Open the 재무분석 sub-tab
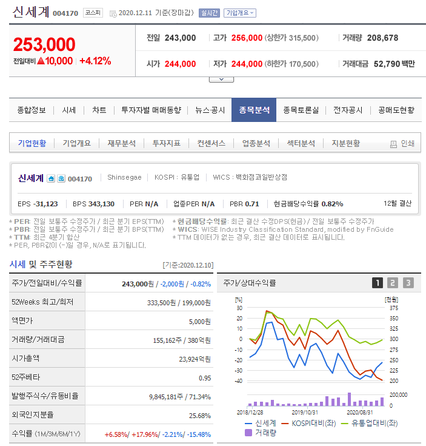This screenshot has height=446, width=426. point(122,143)
